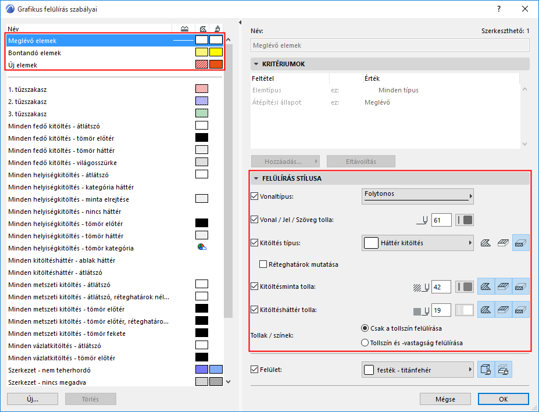The height and width of the screenshot is (412, 539).
Task: Click the pen 42 color swatch
Action: 465,286
